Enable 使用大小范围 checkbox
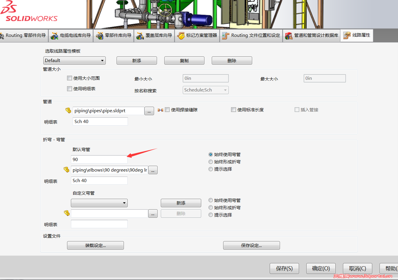The image size is (398, 280). coord(69,78)
